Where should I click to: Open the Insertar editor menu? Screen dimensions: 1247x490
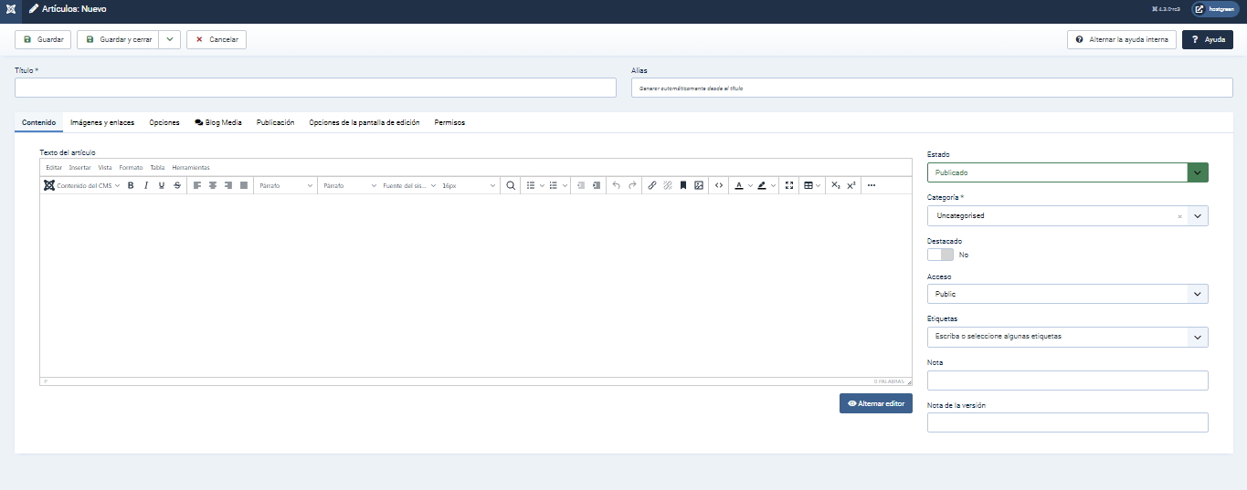(80, 168)
